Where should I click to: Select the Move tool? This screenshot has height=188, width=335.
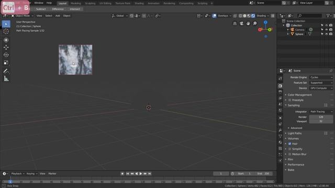coord(6,48)
